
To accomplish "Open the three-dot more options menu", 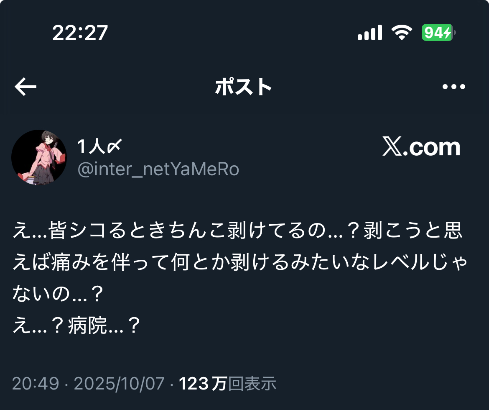I will pyautogui.click(x=454, y=87).
